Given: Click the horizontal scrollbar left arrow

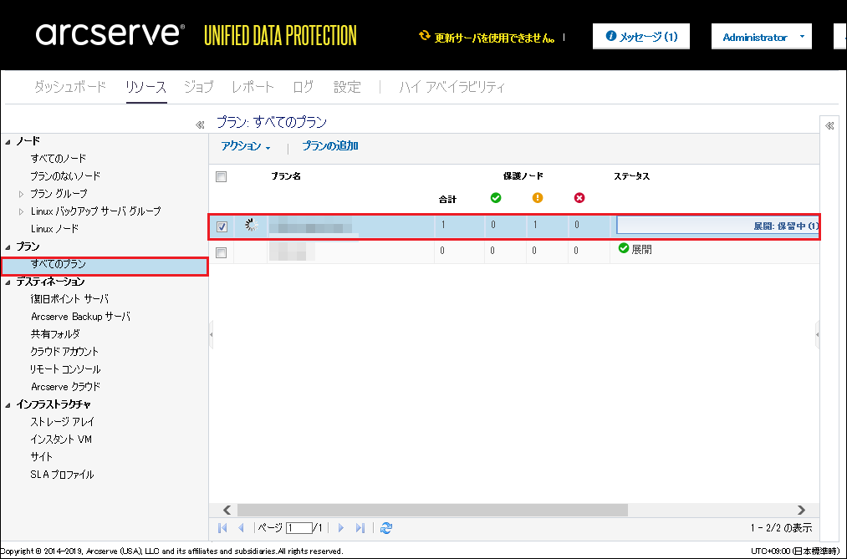Looking at the screenshot, I should (227, 510).
